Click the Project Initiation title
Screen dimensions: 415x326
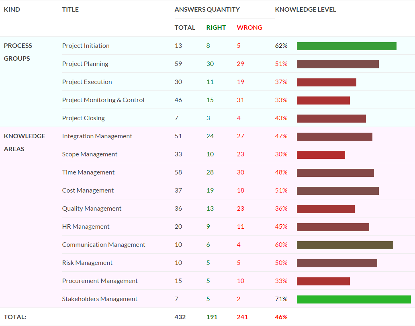pyautogui.click(x=86, y=45)
